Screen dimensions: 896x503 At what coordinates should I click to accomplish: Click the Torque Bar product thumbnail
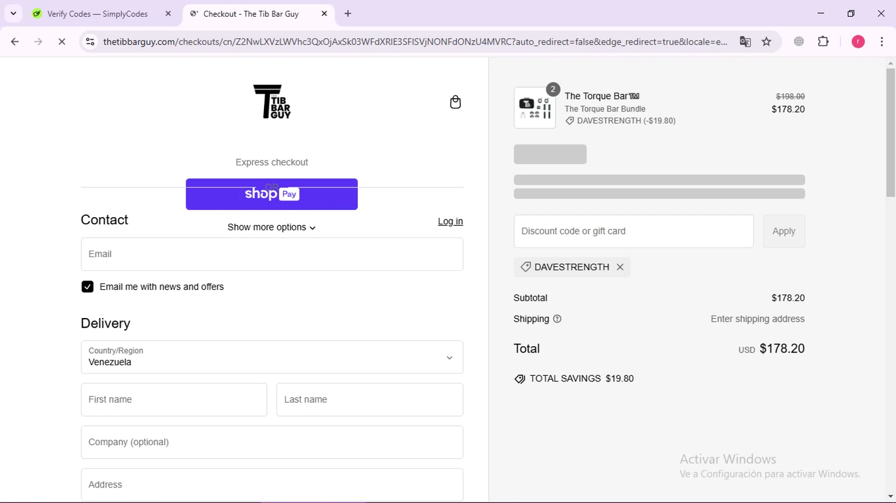coord(535,108)
